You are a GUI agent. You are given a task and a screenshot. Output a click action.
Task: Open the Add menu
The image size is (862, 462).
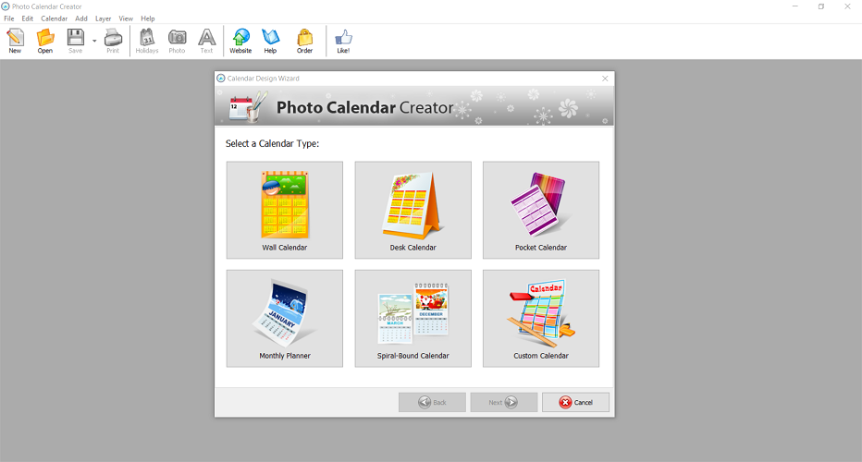(81, 18)
